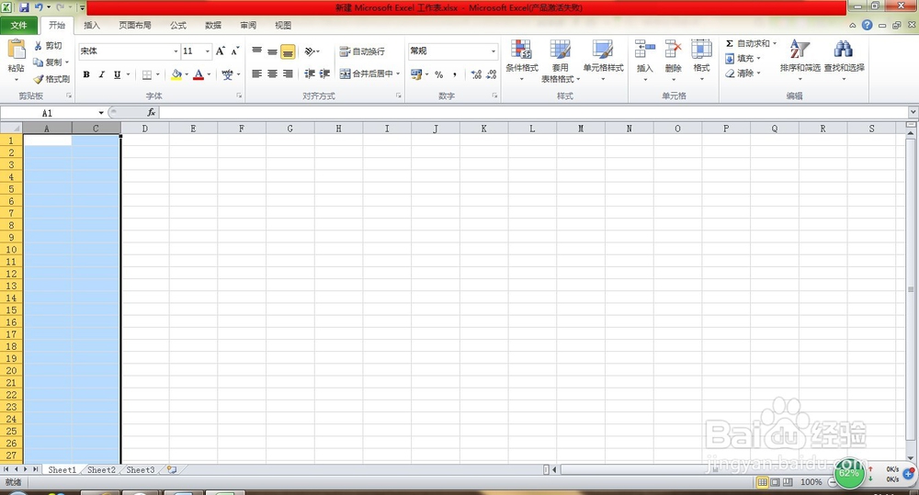Apply the Percent Style
The height and width of the screenshot is (495, 919).
(439, 74)
